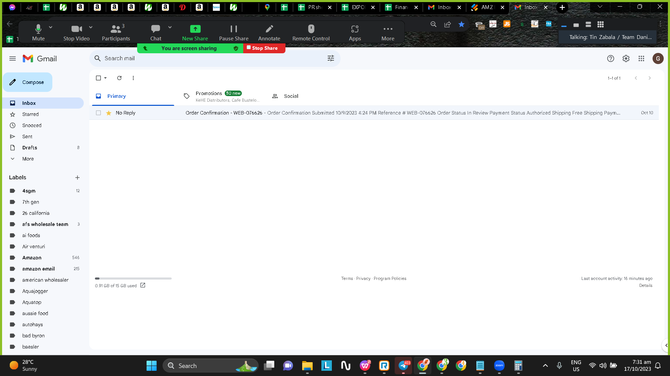This screenshot has width=670, height=376.
Task: Click Stop Share button
Action: [x=264, y=48]
